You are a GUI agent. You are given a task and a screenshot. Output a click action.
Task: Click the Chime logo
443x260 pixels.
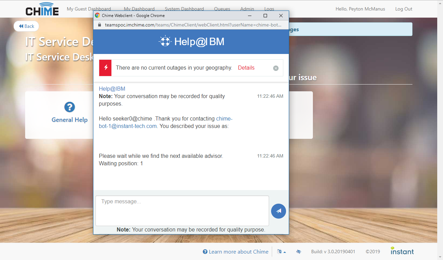point(42,9)
